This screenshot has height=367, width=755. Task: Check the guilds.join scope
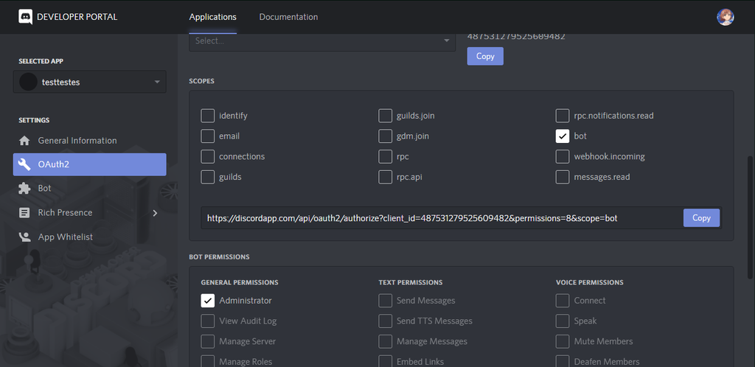385,116
